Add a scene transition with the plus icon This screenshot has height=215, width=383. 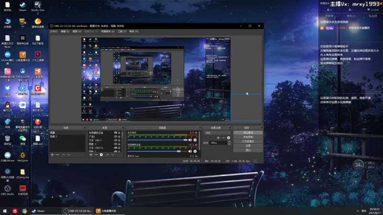click(x=218, y=138)
